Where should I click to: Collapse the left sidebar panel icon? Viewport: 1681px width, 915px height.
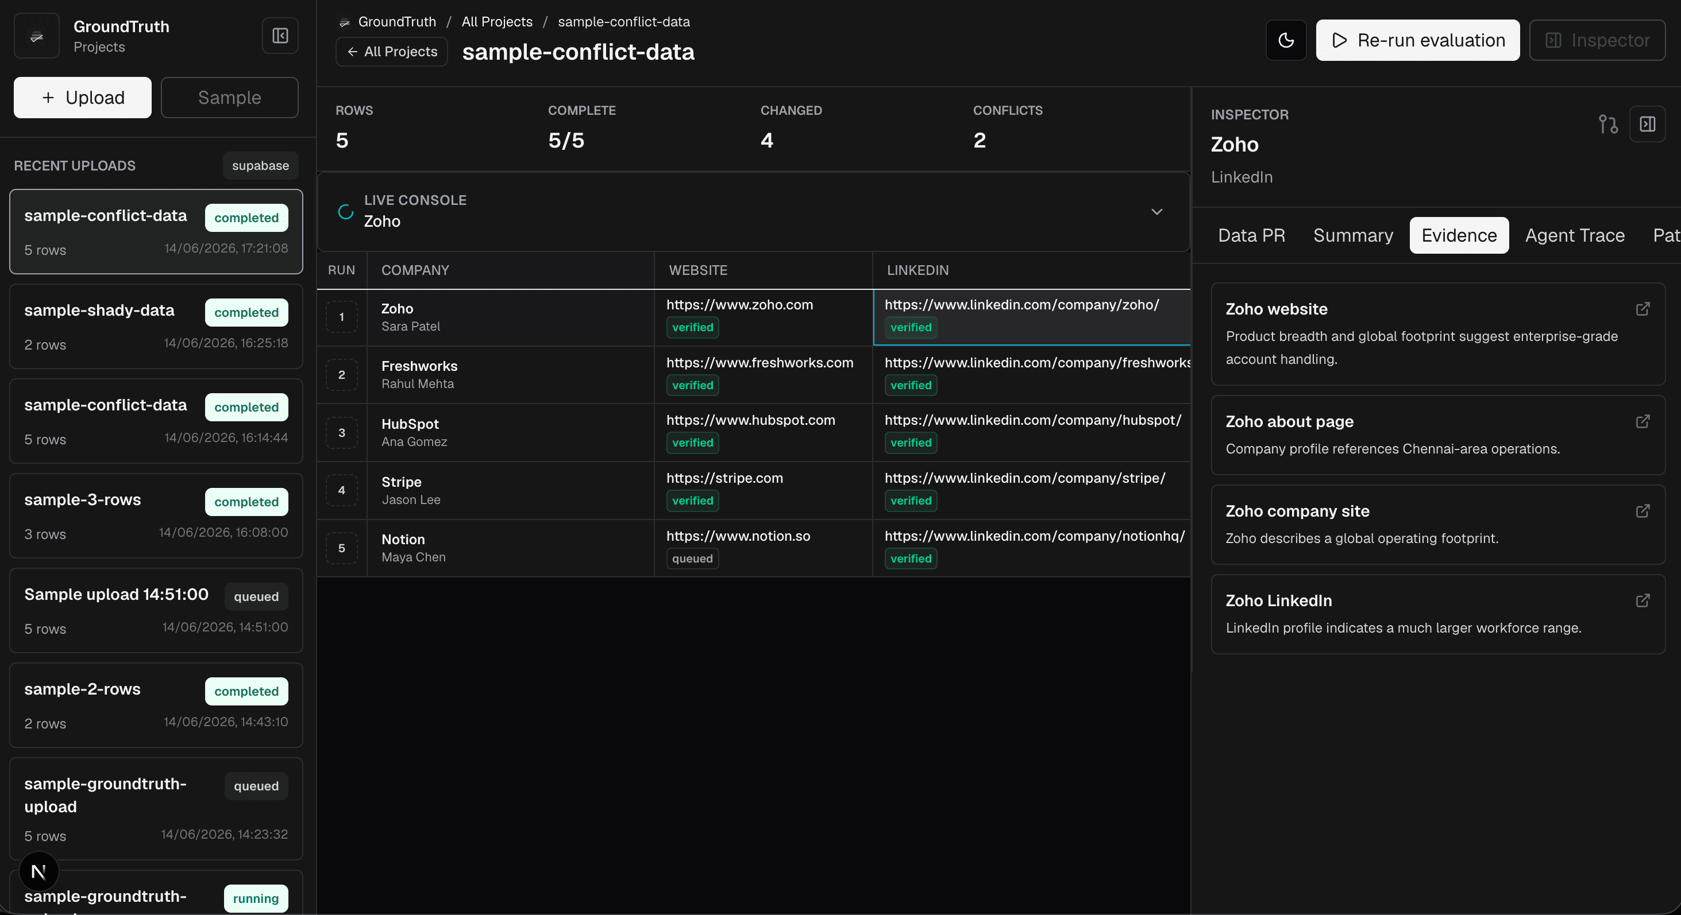click(x=280, y=36)
